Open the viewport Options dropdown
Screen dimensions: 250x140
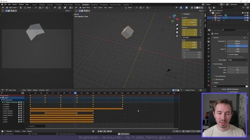202,11
